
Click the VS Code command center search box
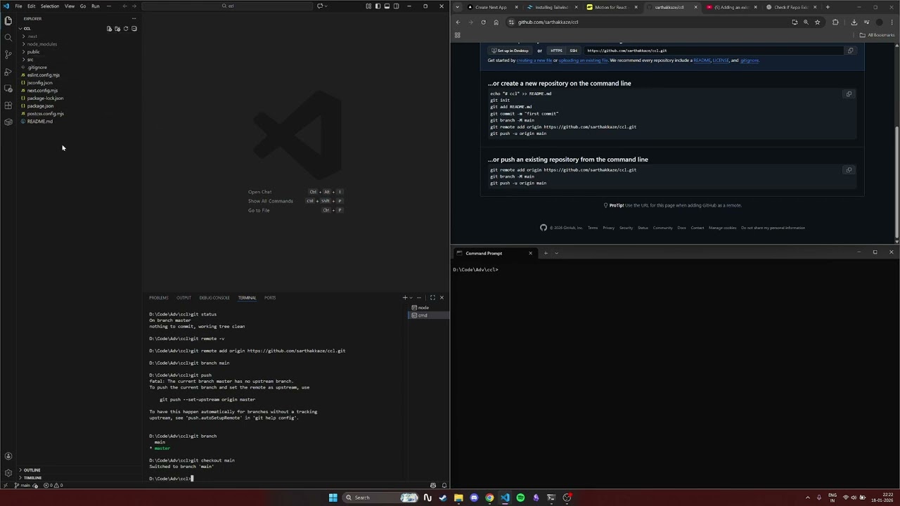227,6
